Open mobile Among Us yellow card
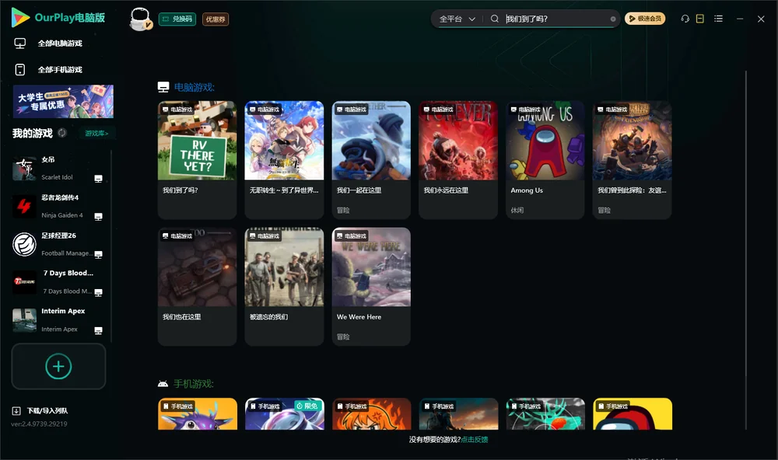Viewport: 778px width, 460px height. pyautogui.click(x=633, y=414)
